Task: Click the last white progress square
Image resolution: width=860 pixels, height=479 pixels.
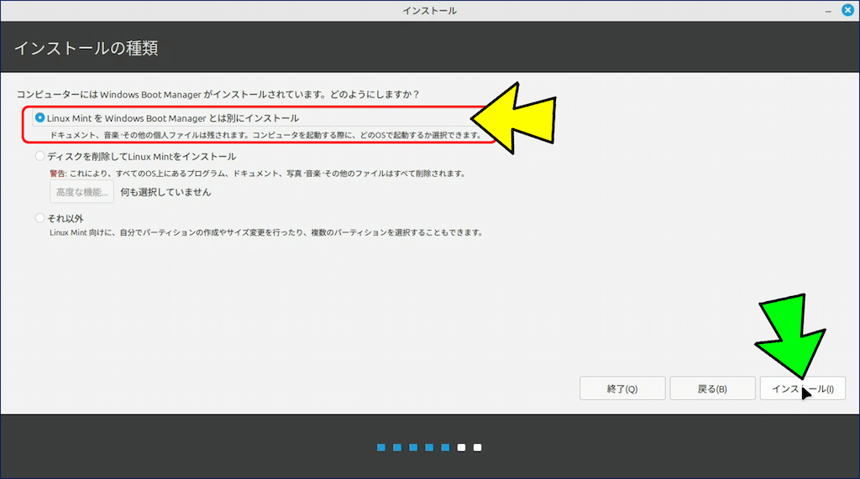Action: (x=477, y=448)
